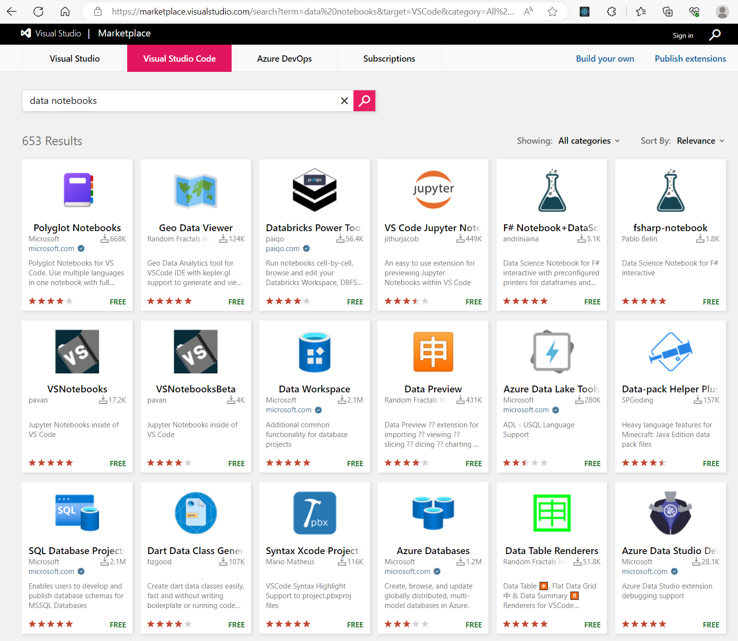Click Data Table Renderers title

(x=552, y=551)
